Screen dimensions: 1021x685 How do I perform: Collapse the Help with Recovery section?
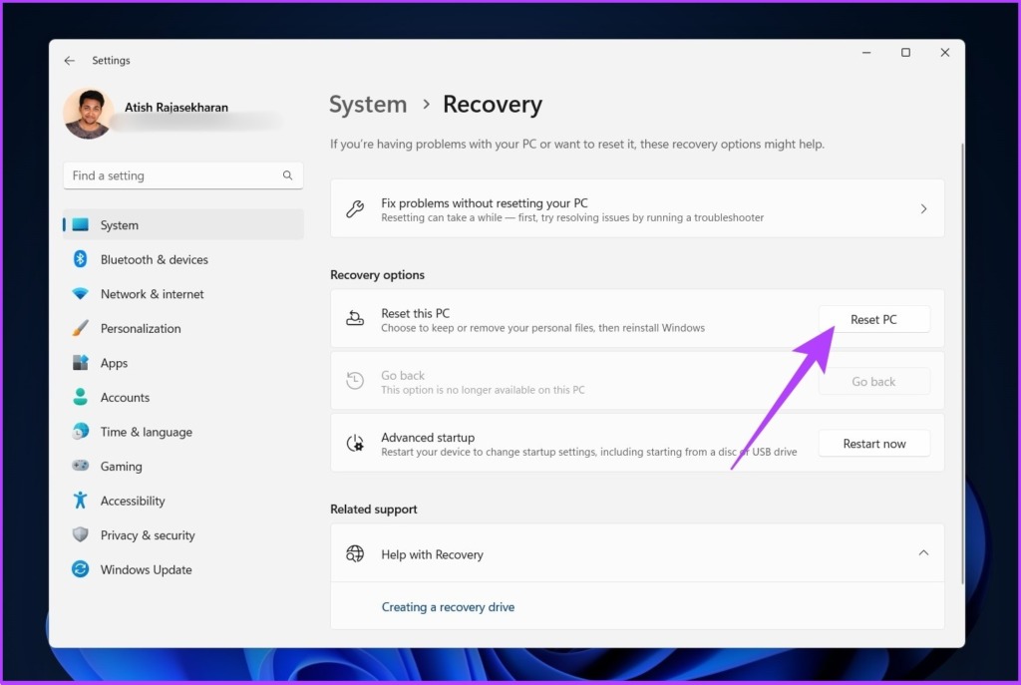click(923, 552)
